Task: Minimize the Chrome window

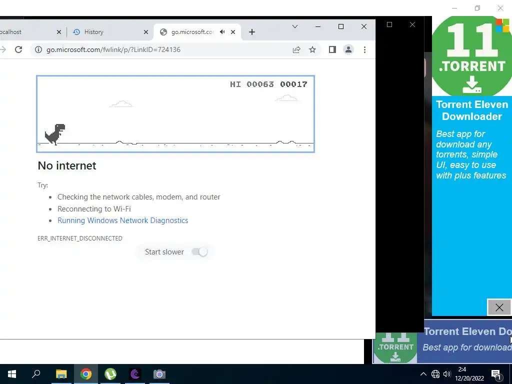Action: (317, 26)
